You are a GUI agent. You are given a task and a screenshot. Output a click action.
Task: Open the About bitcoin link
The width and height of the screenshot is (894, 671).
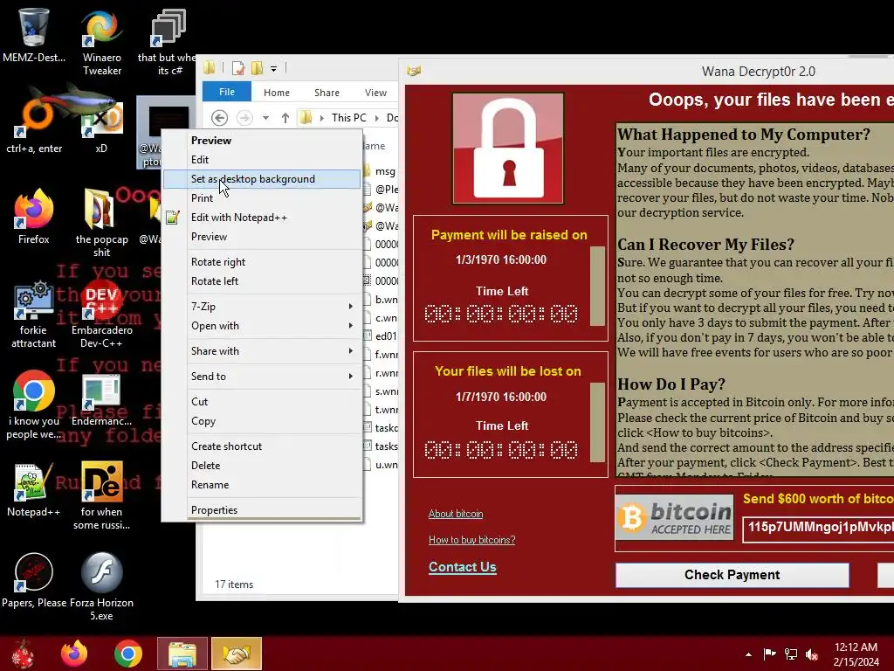456,514
